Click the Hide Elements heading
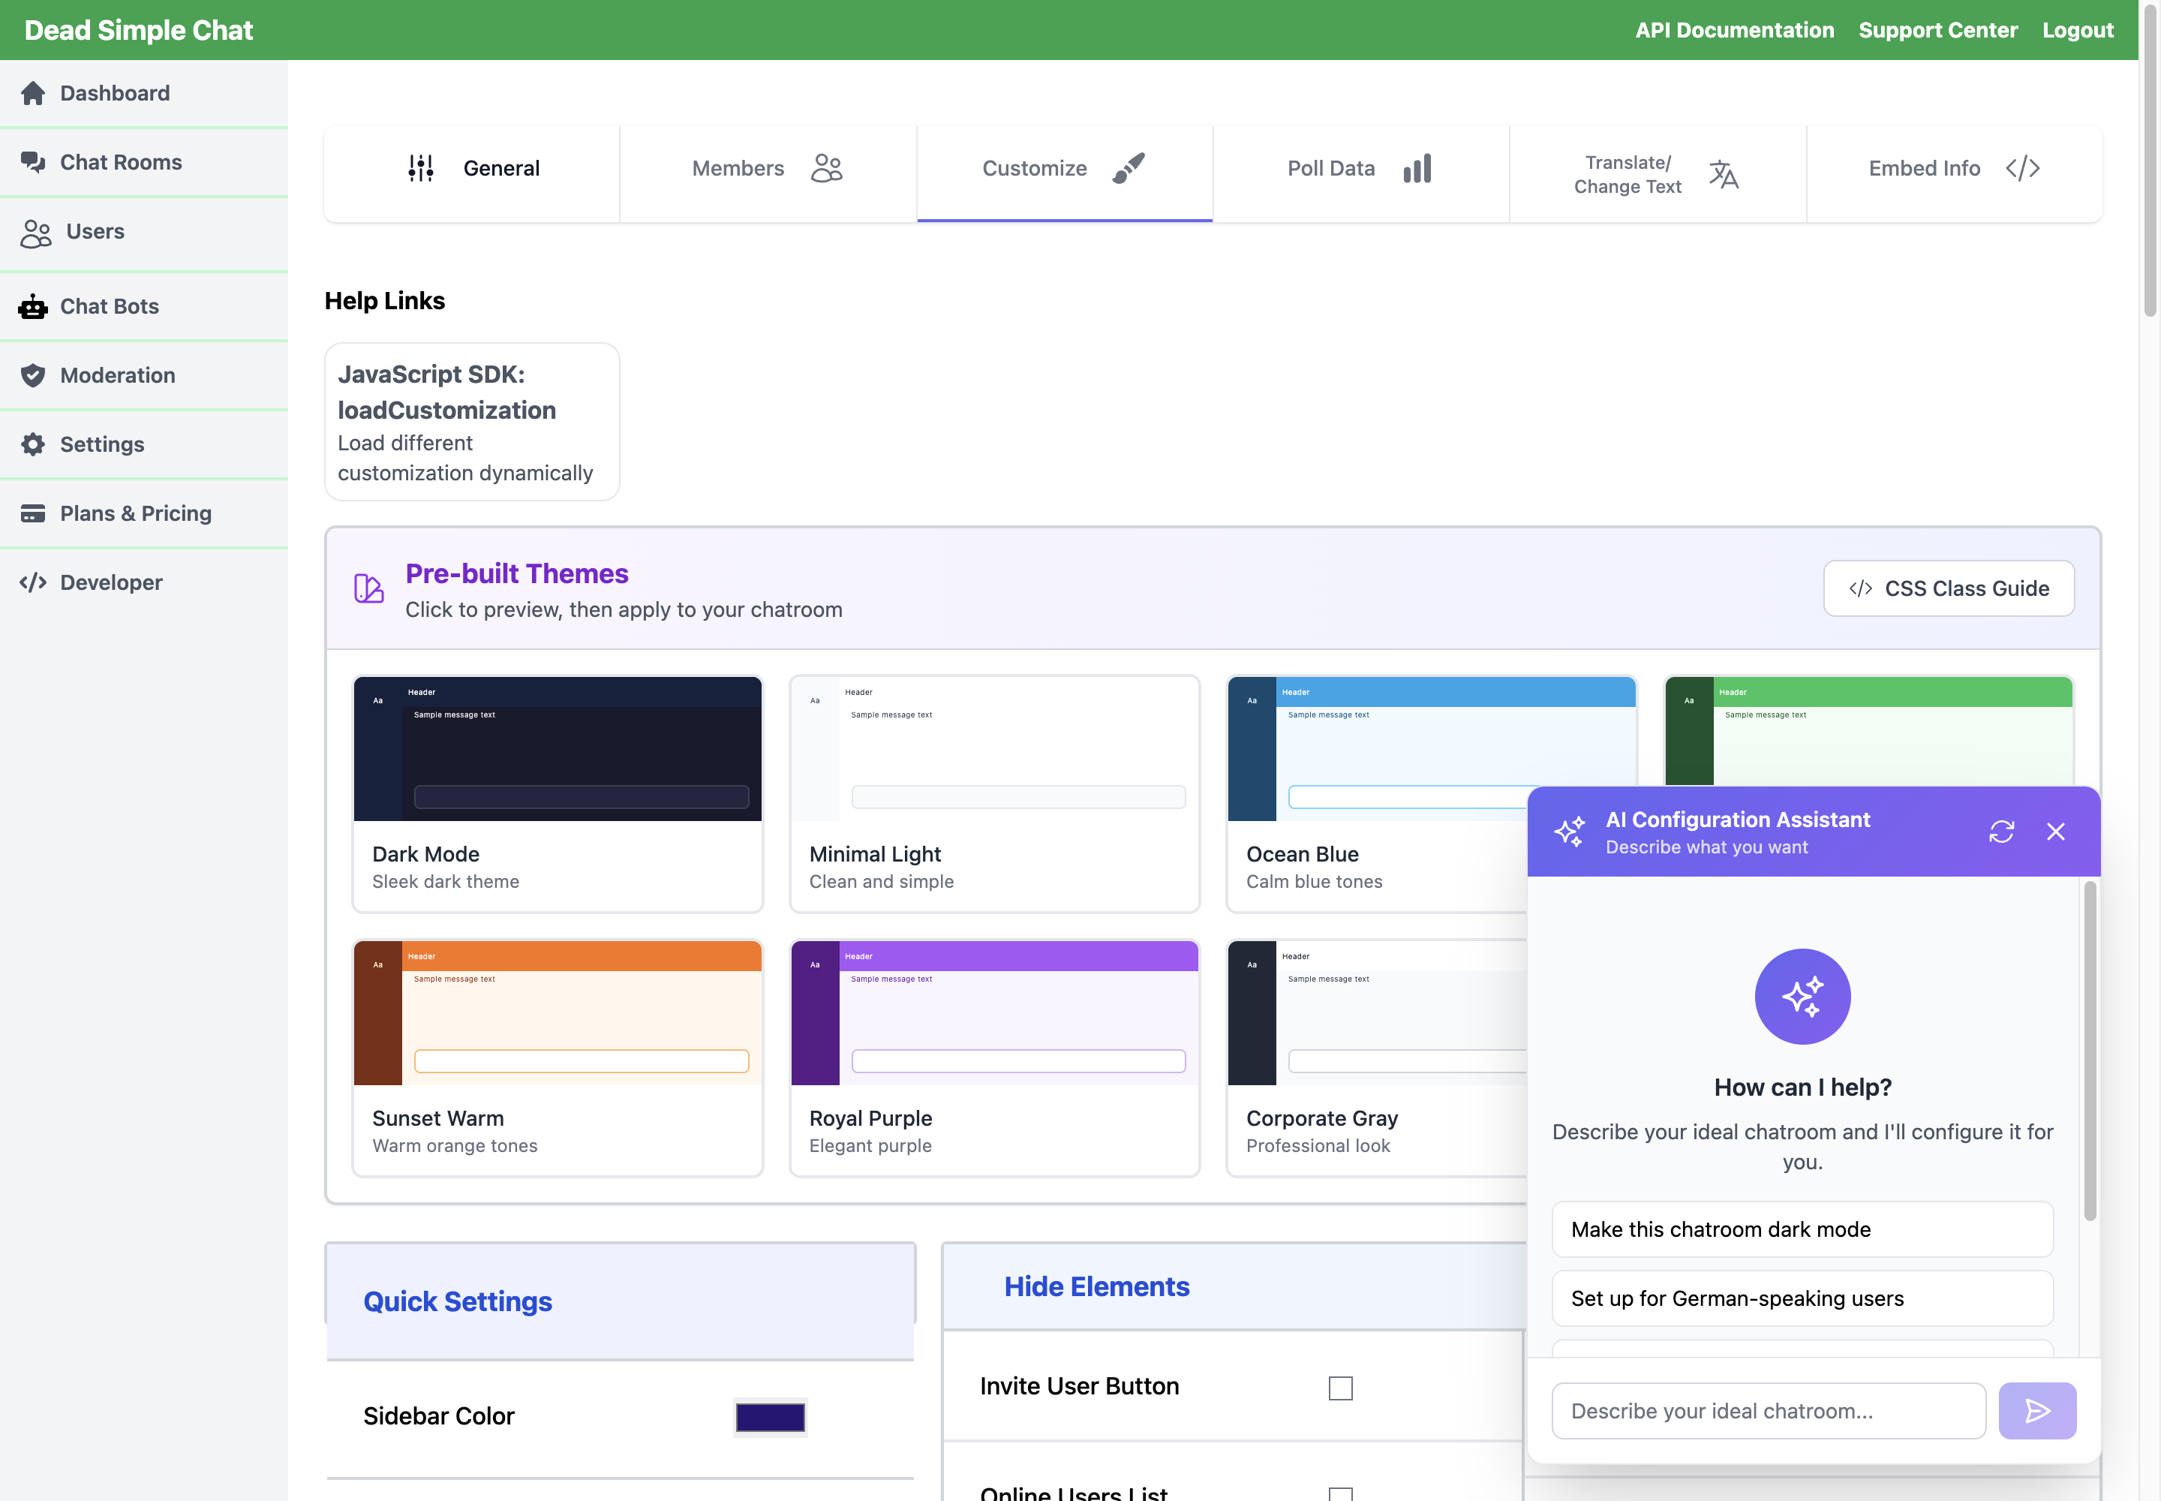The height and width of the screenshot is (1501, 2161). (1096, 1286)
